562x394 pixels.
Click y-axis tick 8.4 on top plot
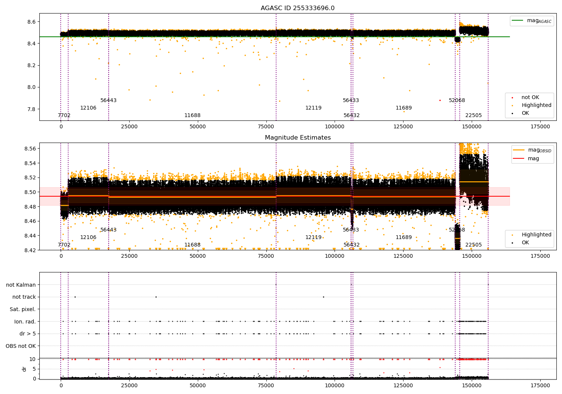click(31, 44)
